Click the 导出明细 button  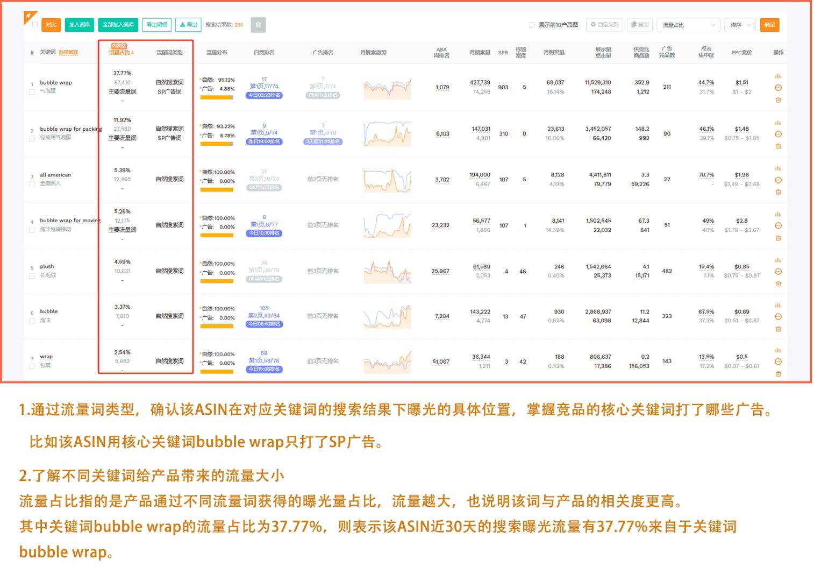click(157, 25)
